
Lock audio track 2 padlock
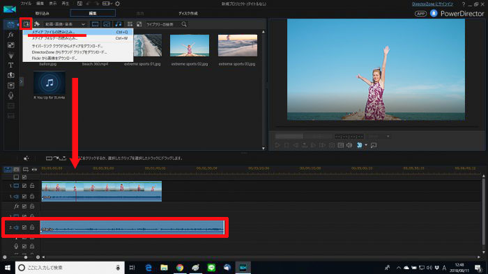pyautogui.click(x=32, y=227)
